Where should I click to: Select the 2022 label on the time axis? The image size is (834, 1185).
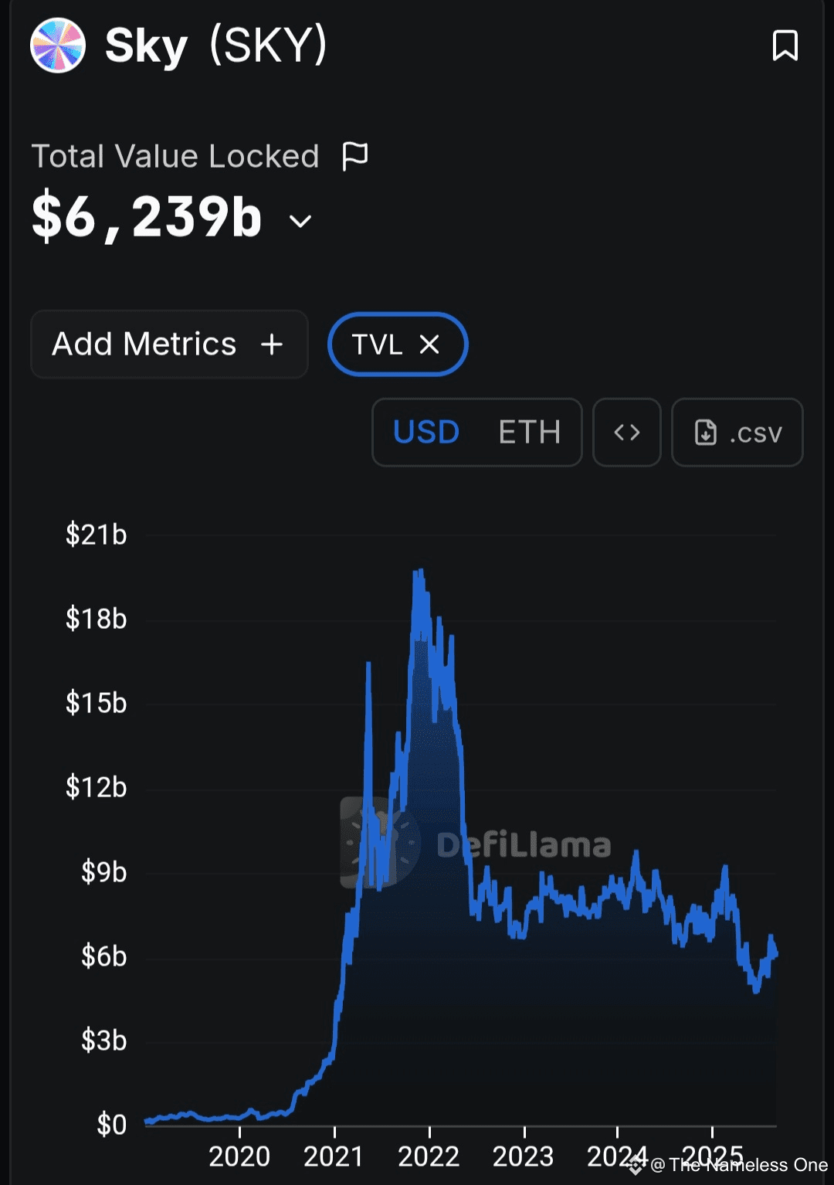(x=429, y=1156)
